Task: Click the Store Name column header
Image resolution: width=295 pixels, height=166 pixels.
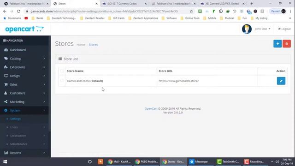Action: pyautogui.click(x=75, y=71)
